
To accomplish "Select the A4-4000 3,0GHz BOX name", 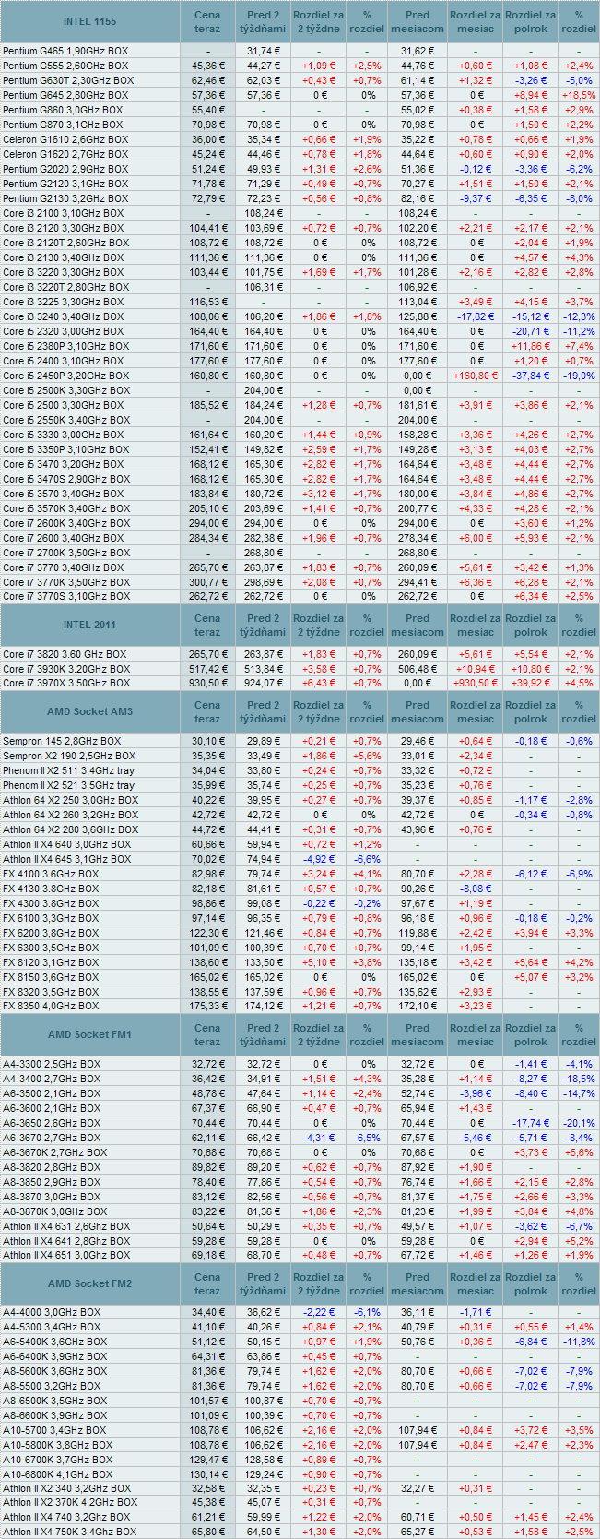I will 52,1313.
